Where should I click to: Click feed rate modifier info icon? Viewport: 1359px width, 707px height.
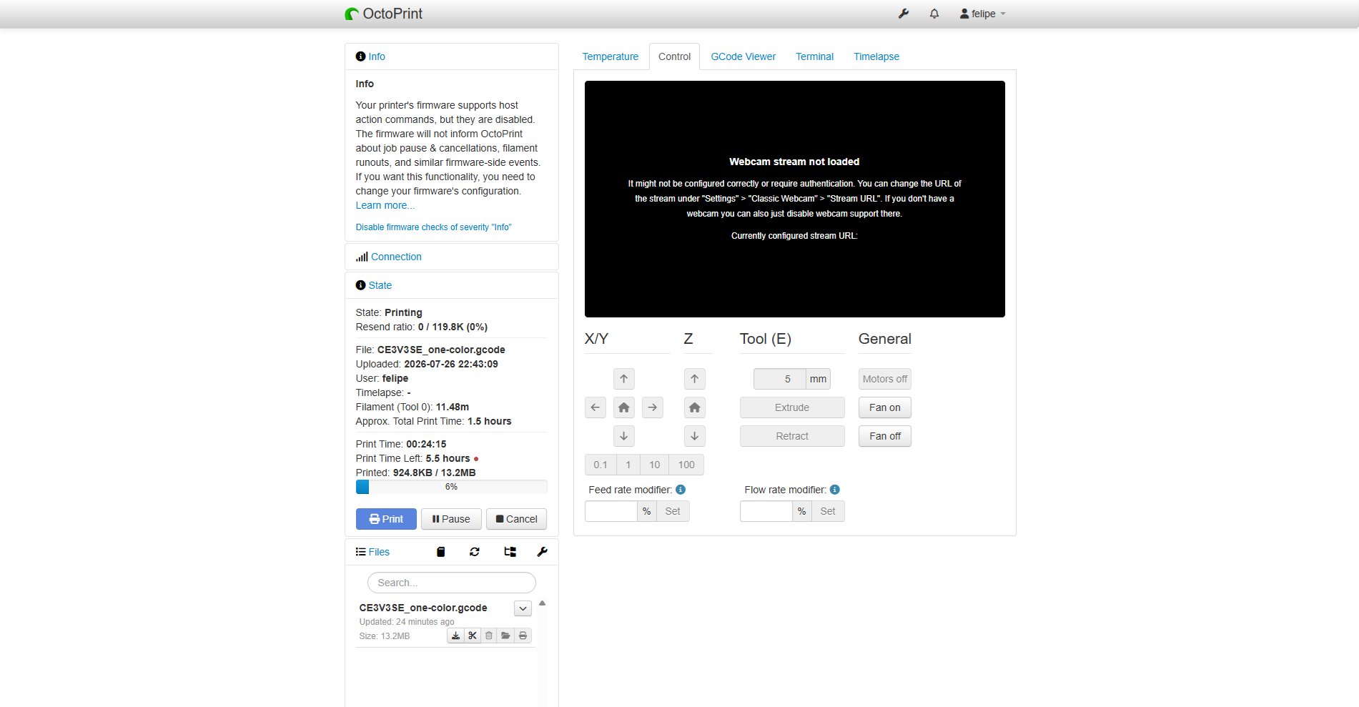pos(681,490)
